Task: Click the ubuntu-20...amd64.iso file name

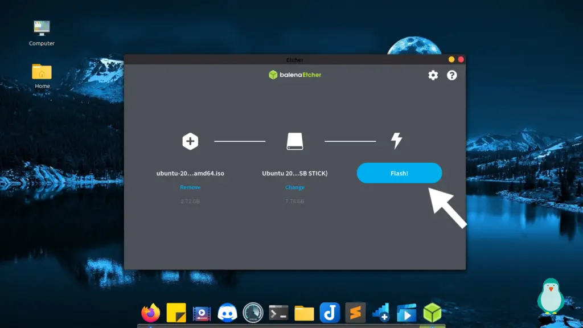Action: pyautogui.click(x=190, y=173)
